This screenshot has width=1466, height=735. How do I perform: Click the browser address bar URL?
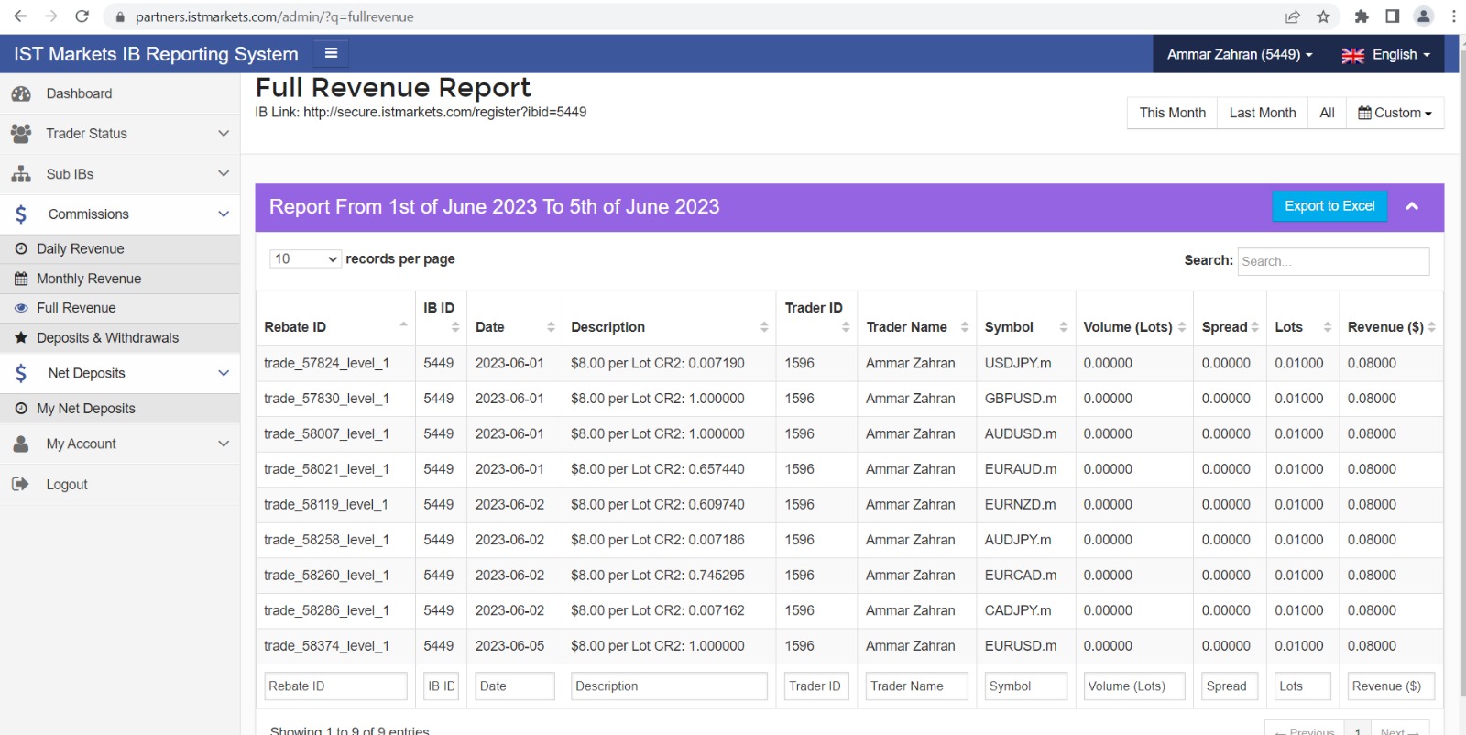(275, 16)
